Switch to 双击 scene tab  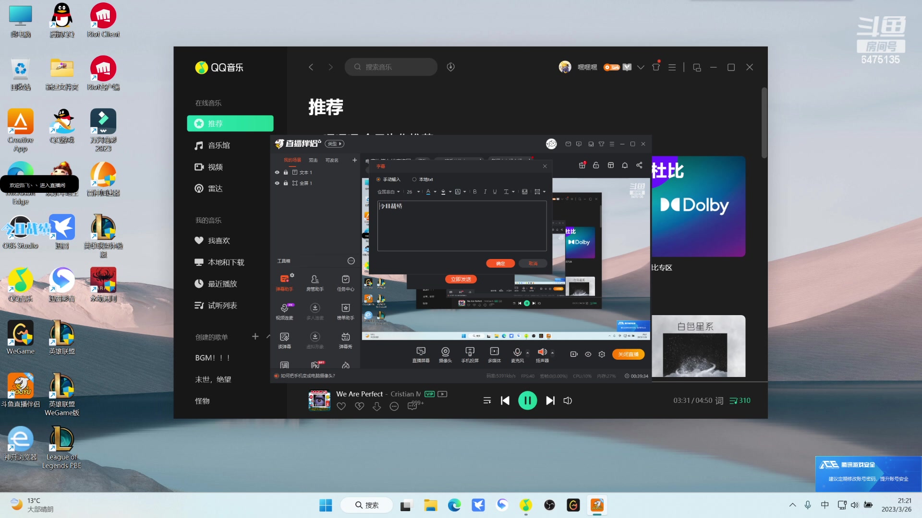click(313, 160)
